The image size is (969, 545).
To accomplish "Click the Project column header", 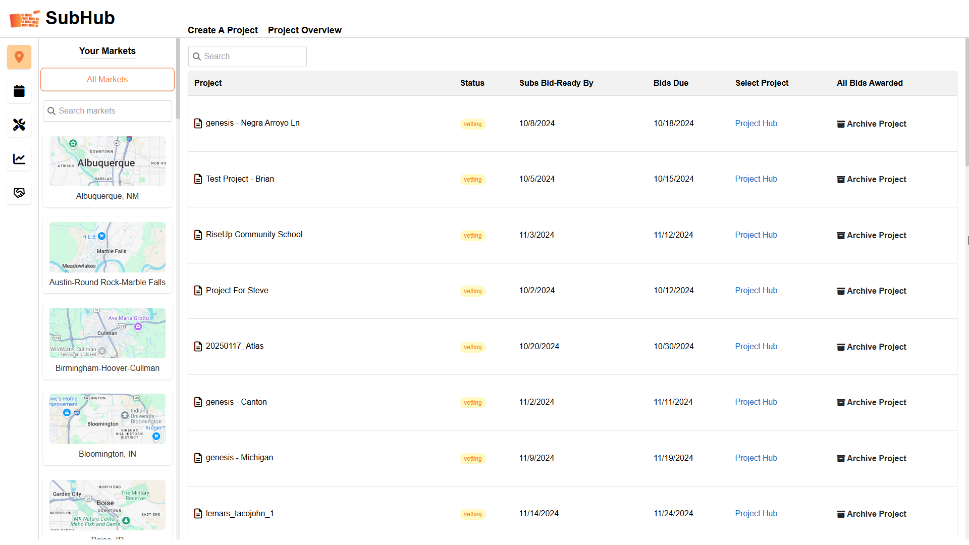I will pos(208,83).
